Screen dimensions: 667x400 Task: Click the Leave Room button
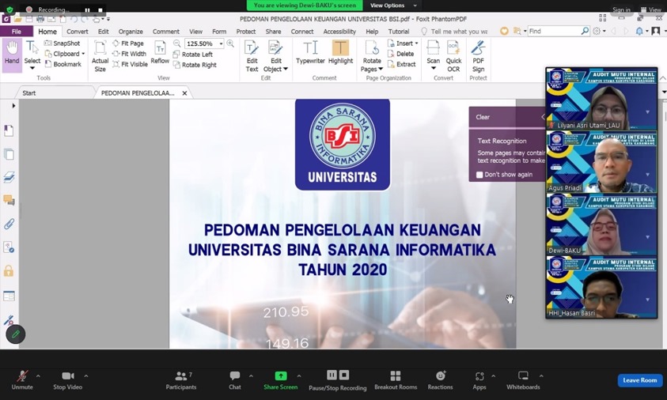(640, 380)
